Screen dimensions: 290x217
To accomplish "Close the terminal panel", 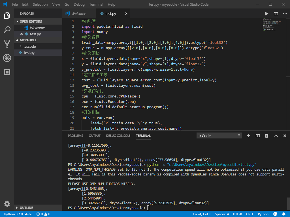I will (x=285, y=136).
